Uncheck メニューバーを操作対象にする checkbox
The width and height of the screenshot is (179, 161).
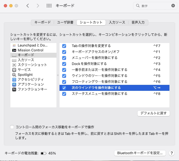tap(64, 58)
